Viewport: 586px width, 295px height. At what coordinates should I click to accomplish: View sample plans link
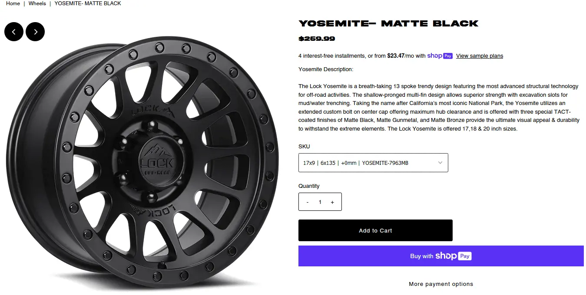pyautogui.click(x=480, y=56)
